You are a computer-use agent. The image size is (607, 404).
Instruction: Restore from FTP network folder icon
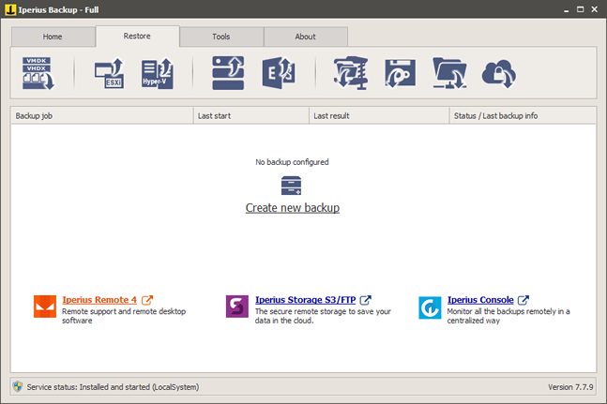point(449,73)
